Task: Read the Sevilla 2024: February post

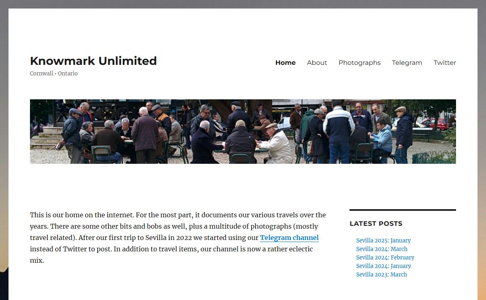Action: pyautogui.click(x=385, y=257)
